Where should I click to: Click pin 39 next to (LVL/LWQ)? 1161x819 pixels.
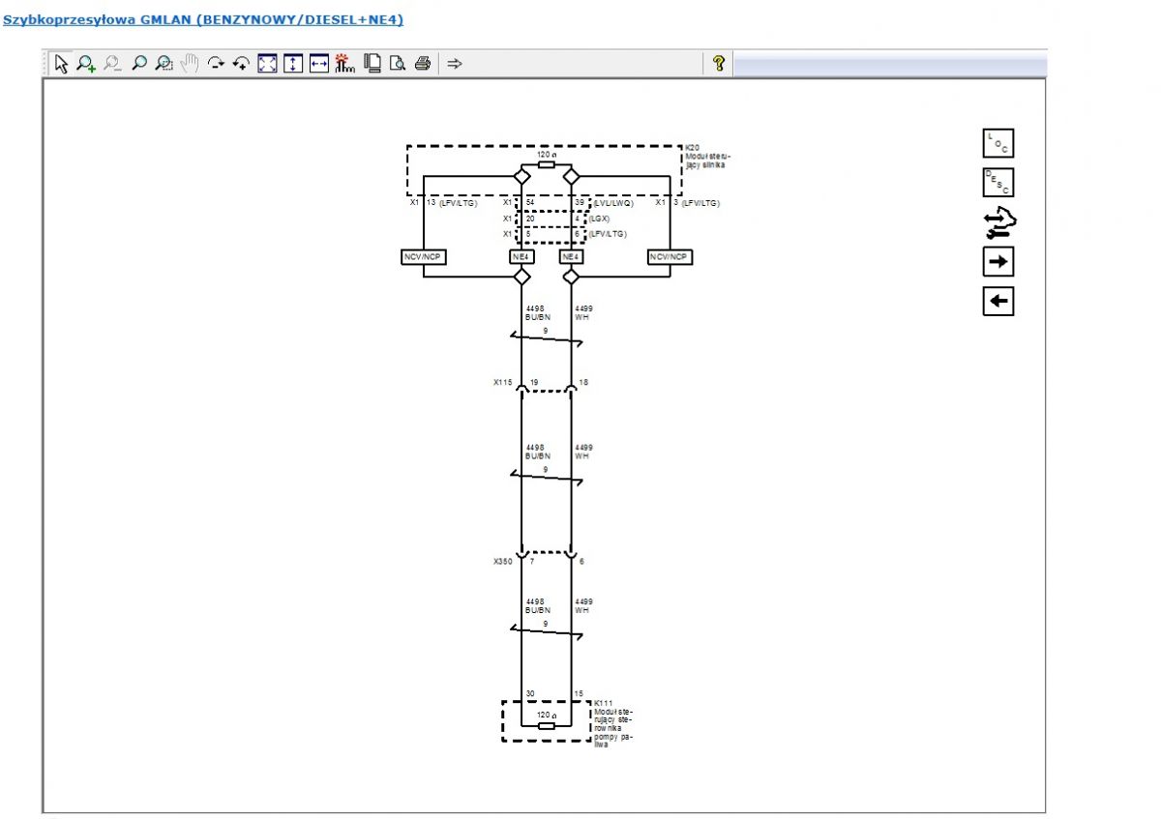[x=580, y=203]
